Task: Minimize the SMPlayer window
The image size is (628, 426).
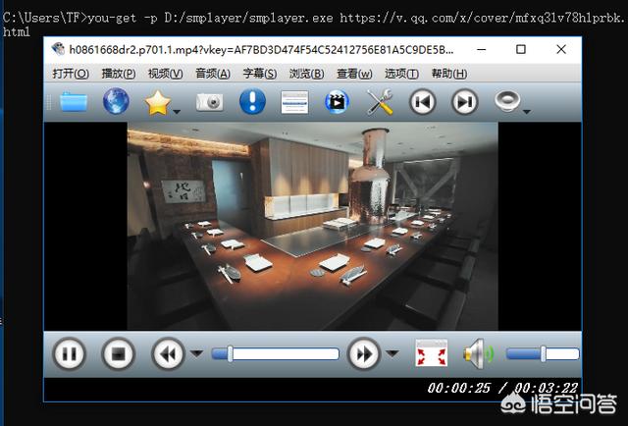Action: coord(482,50)
